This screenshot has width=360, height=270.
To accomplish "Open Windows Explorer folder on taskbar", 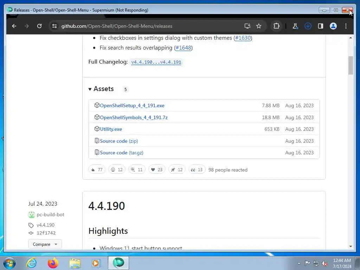I will click(75, 263).
